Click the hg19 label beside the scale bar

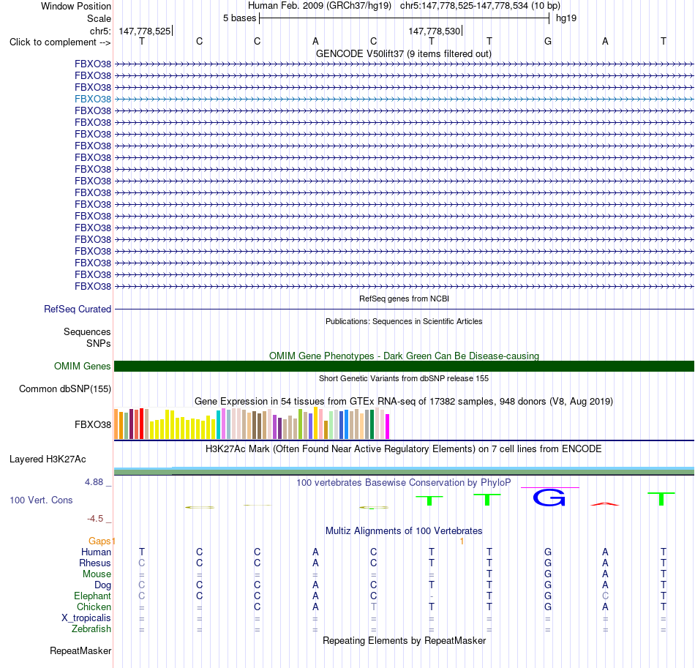pyautogui.click(x=566, y=18)
